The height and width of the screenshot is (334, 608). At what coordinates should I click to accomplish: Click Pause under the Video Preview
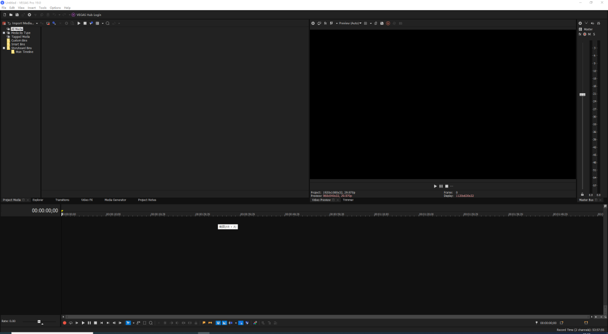441,186
